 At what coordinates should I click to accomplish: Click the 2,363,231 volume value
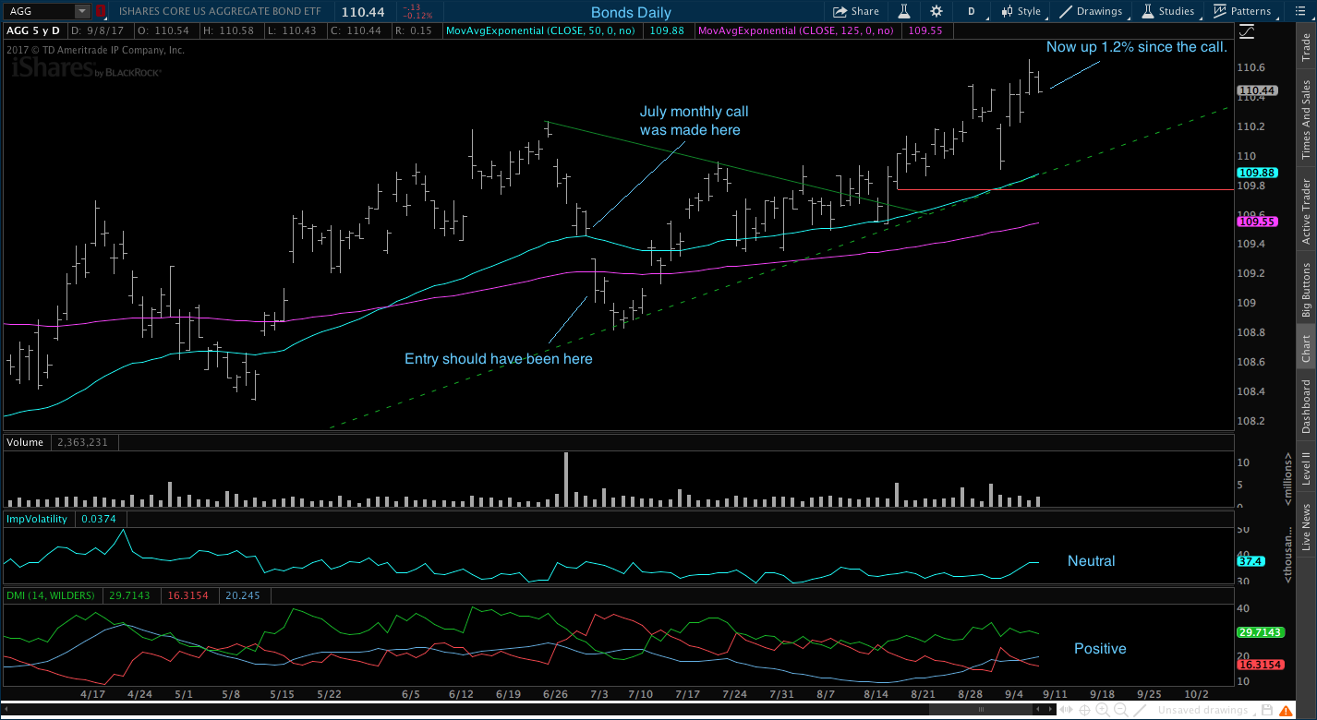pos(81,442)
